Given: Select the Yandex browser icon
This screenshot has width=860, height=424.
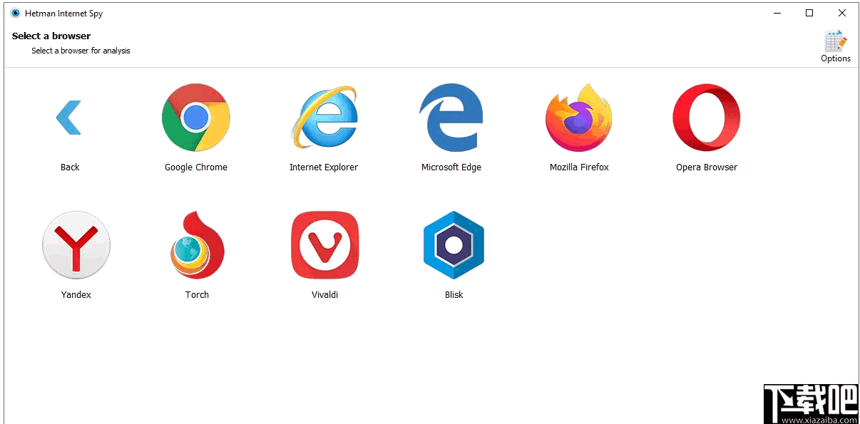Looking at the screenshot, I should tap(76, 245).
